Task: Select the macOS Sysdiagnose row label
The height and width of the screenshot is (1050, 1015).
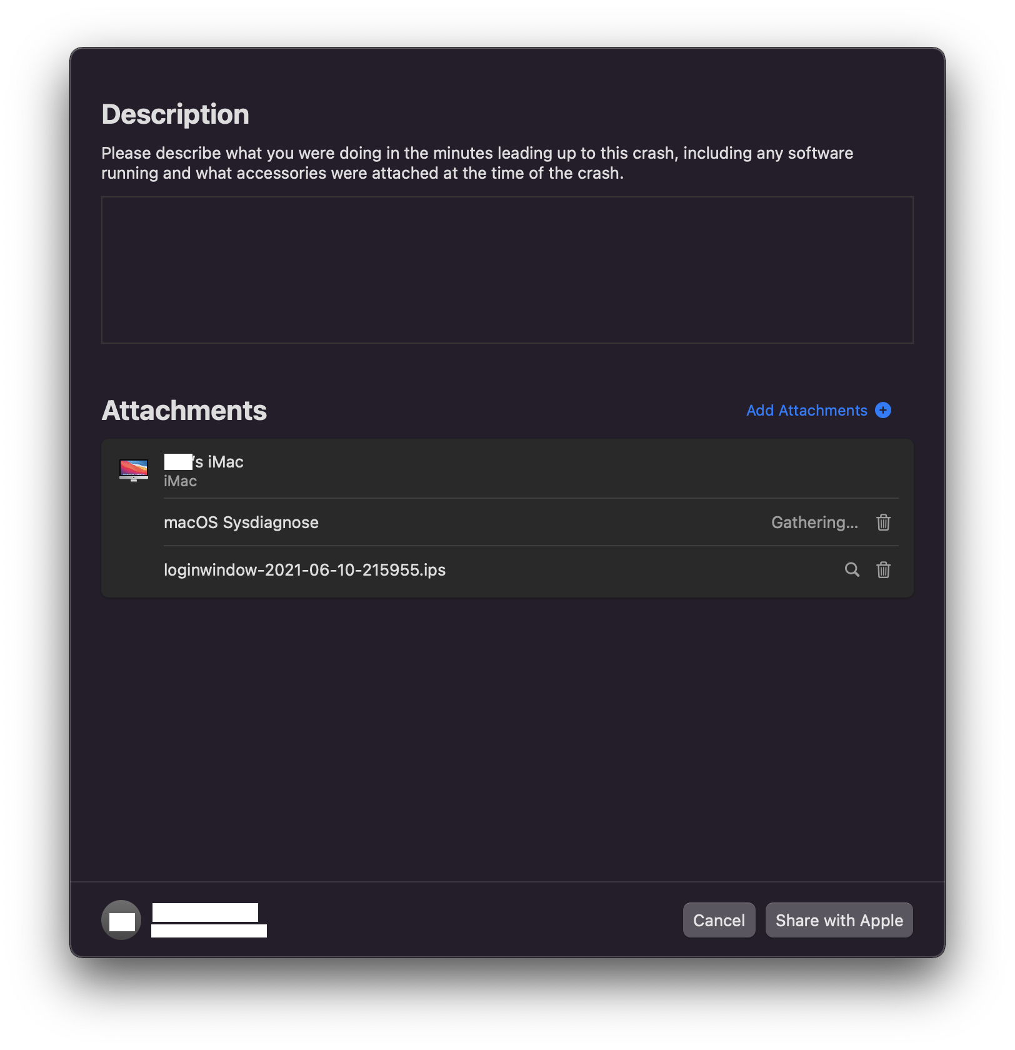Action: [x=241, y=522]
